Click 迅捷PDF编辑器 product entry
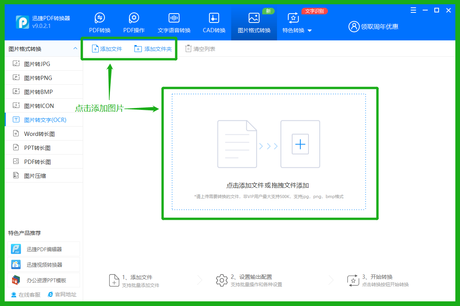The height and width of the screenshot is (306, 460). tap(44, 249)
